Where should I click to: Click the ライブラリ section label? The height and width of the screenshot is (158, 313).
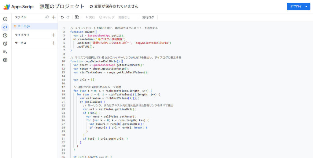pos(22,35)
